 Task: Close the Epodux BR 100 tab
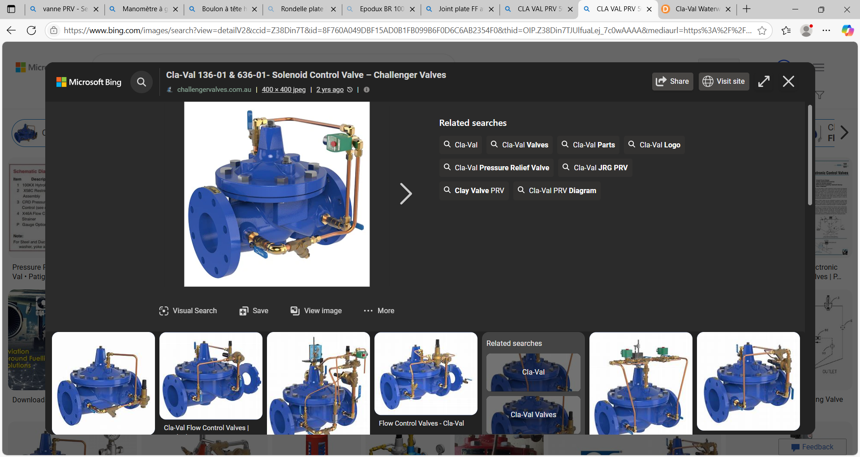click(412, 9)
